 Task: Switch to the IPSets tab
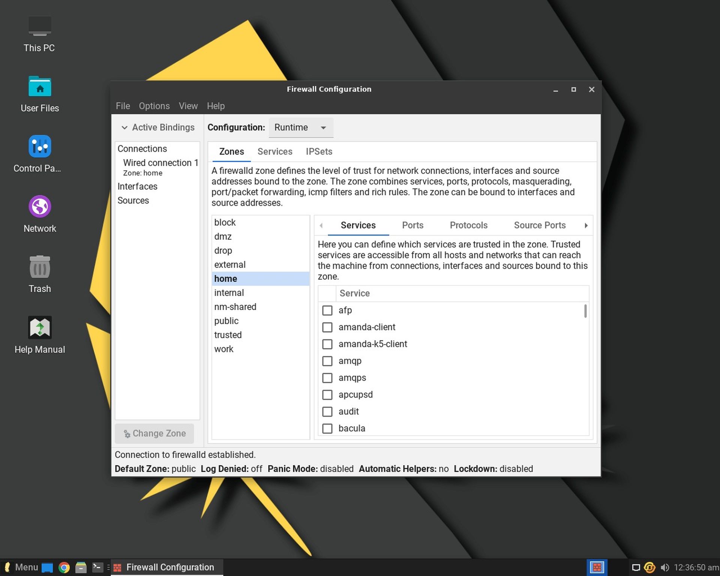click(318, 151)
